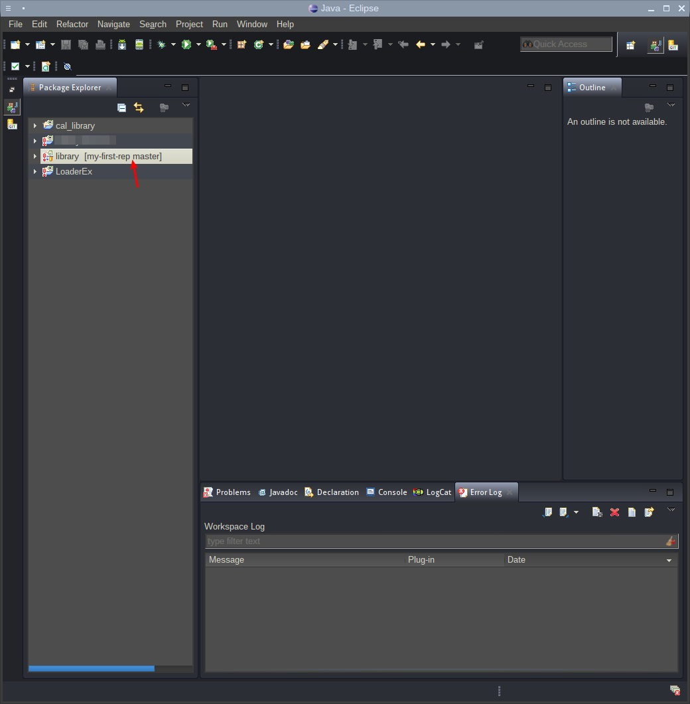
Task: Select the Debug toolbar icon
Action: (x=160, y=44)
